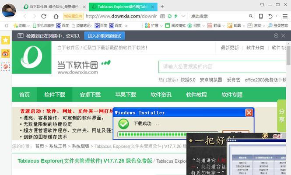
Task: Close the 当下软件园 browser tab
Action: [84, 7]
